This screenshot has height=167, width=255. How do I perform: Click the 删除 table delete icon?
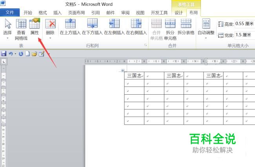[x=50, y=24]
